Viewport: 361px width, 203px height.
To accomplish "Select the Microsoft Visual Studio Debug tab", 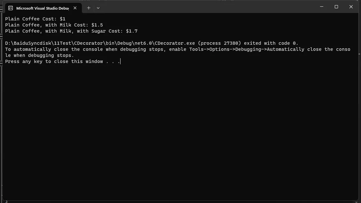I will (x=43, y=8).
